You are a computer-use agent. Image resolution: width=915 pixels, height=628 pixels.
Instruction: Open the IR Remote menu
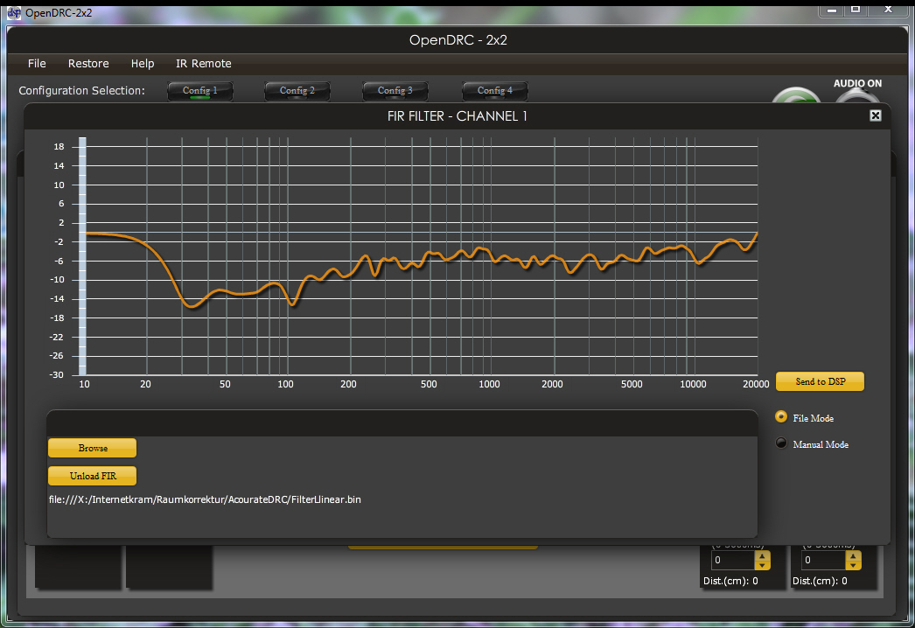click(x=204, y=64)
